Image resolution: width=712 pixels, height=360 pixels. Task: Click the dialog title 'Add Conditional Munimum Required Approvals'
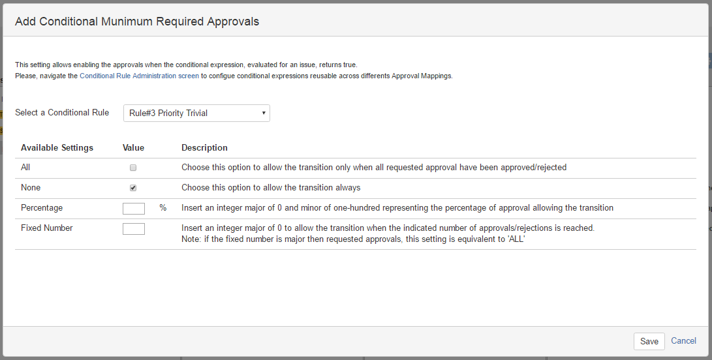[x=137, y=22]
